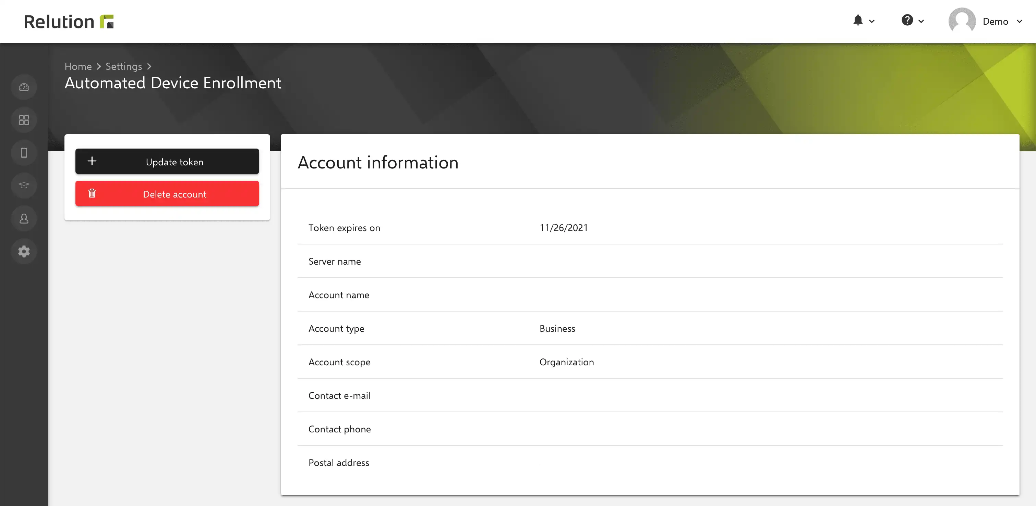Click the red Delete account button
The width and height of the screenshot is (1036, 506).
tap(167, 193)
